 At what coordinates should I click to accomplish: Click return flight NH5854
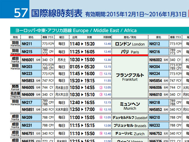pos(156,80)
